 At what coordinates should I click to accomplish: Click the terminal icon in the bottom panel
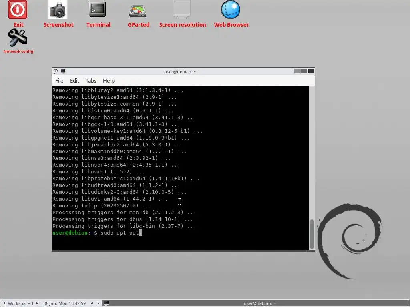point(106,303)
